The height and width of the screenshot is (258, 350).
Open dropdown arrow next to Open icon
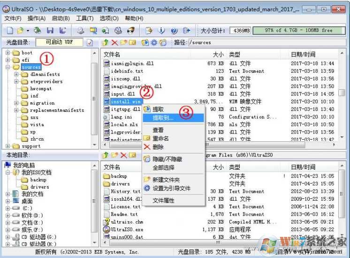pos(28,31)
